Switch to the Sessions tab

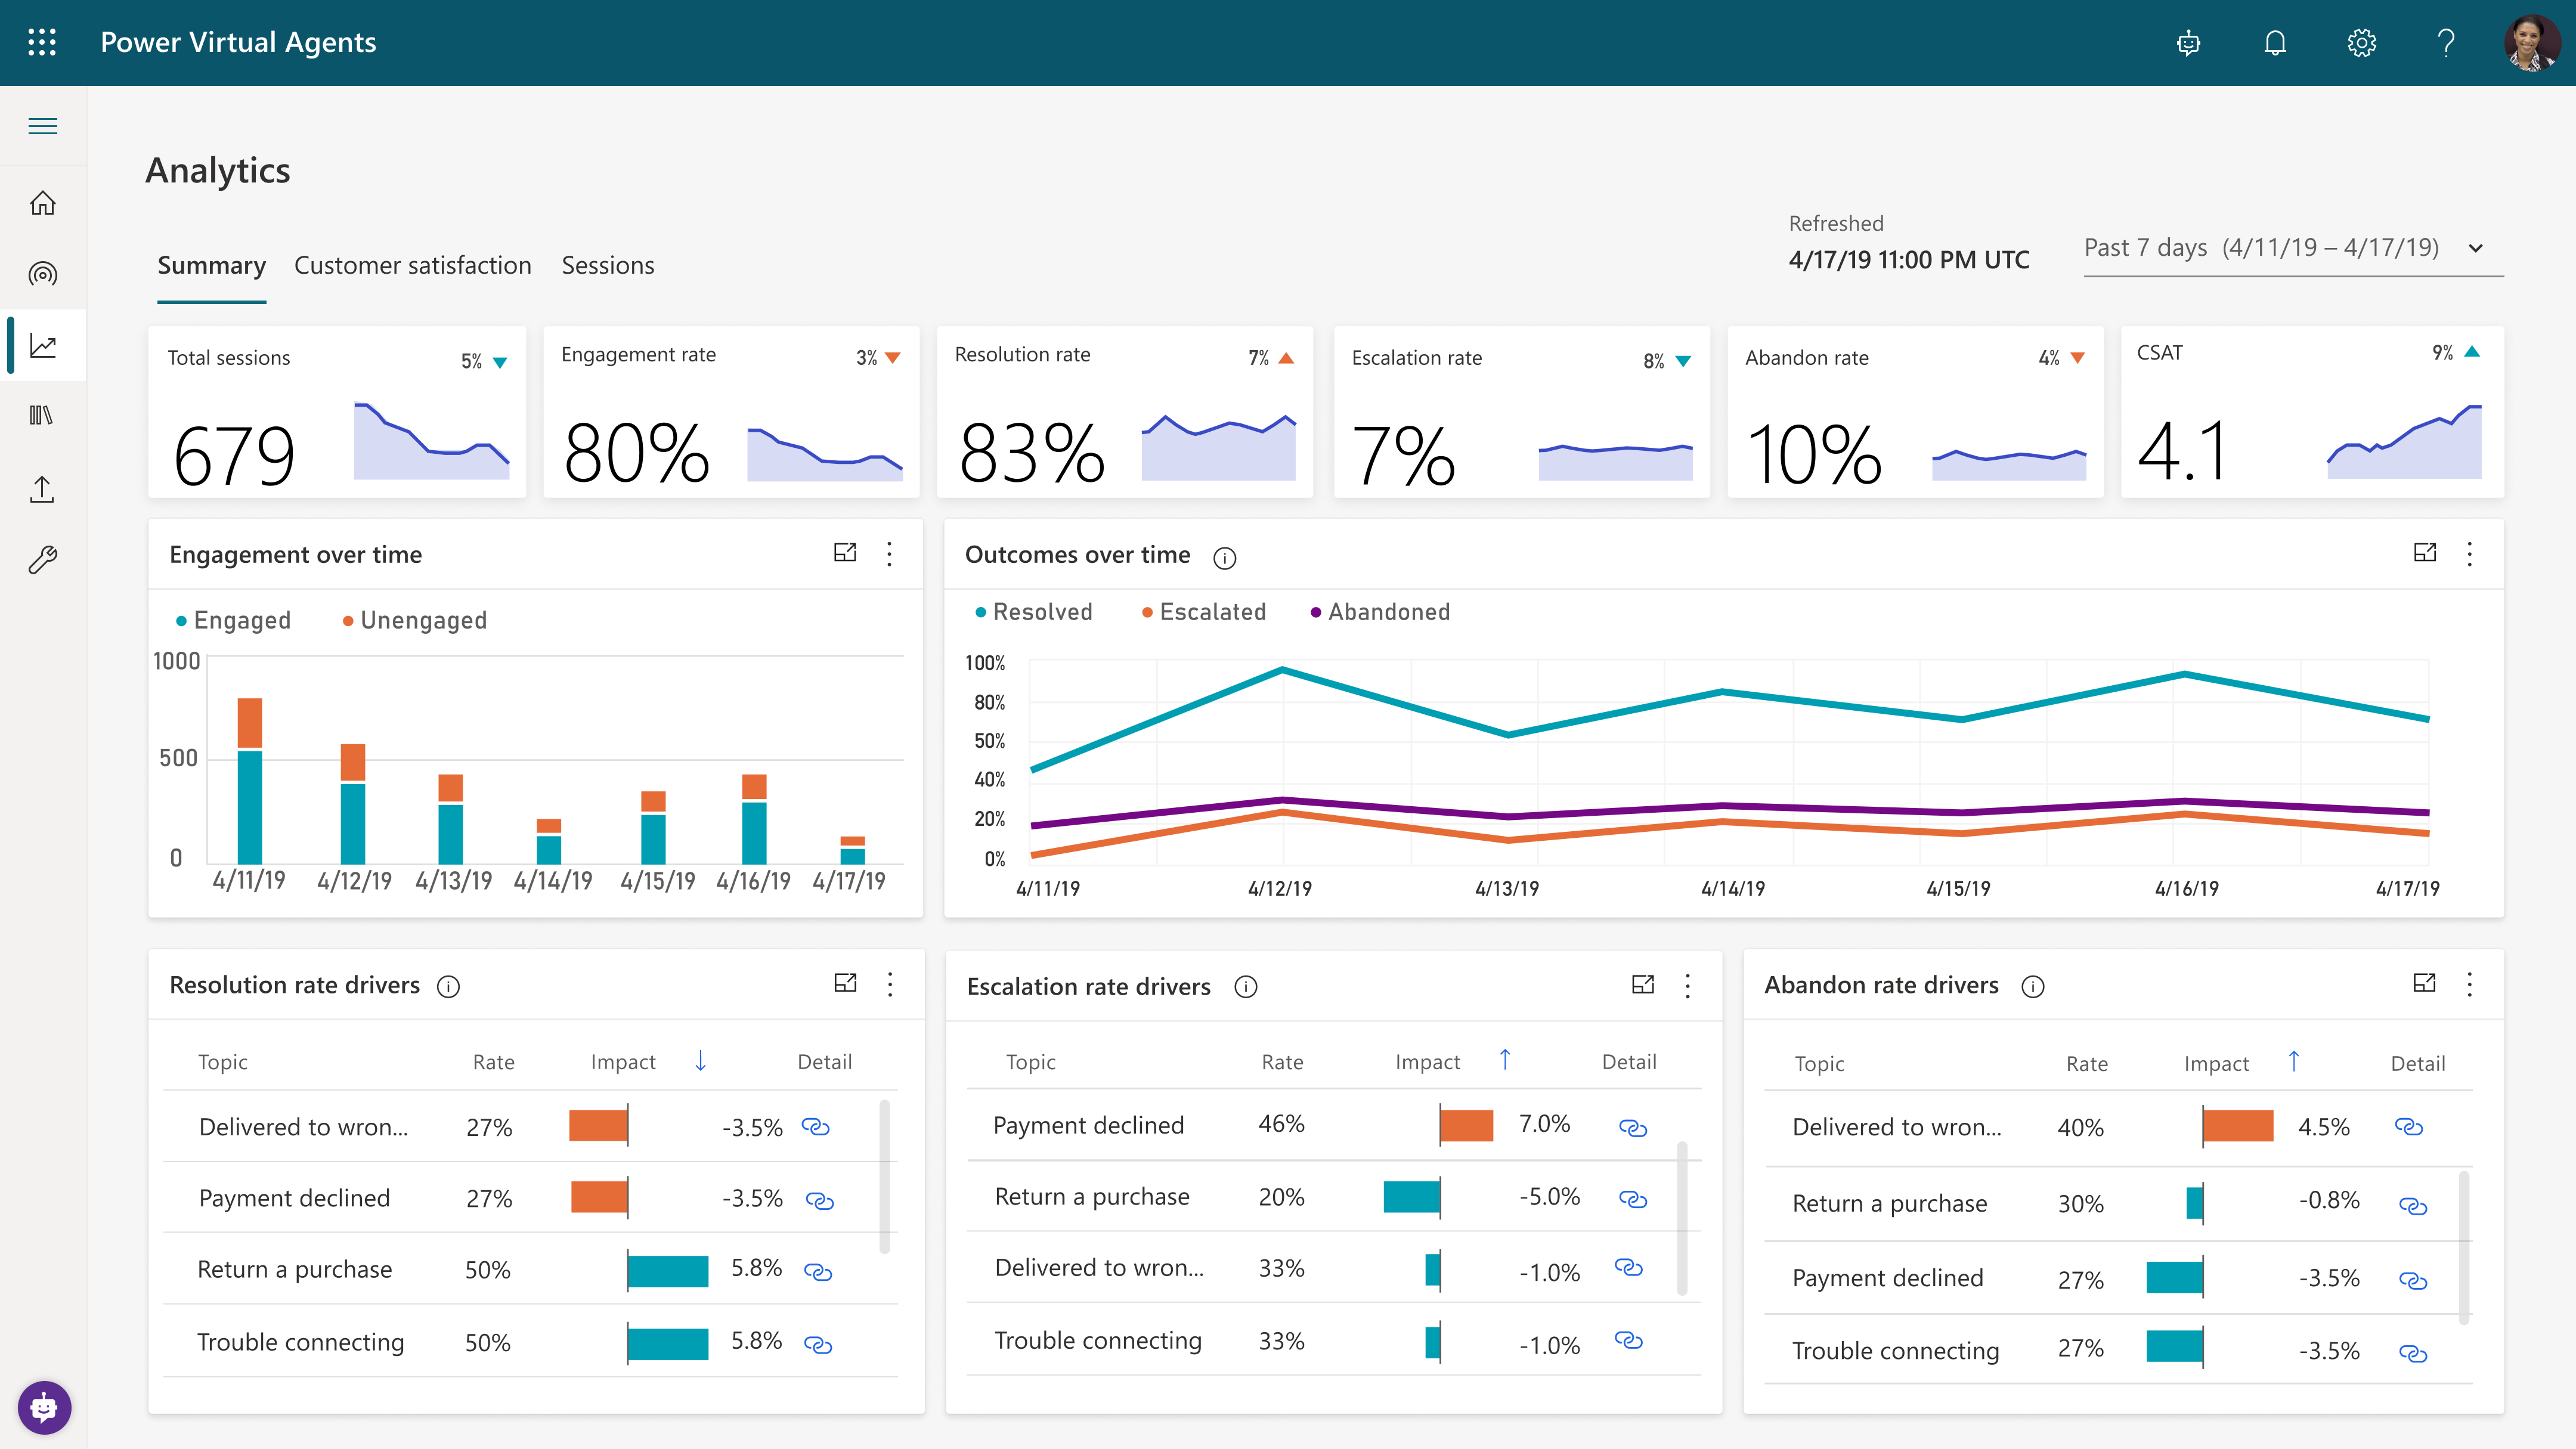pos(607,265)
